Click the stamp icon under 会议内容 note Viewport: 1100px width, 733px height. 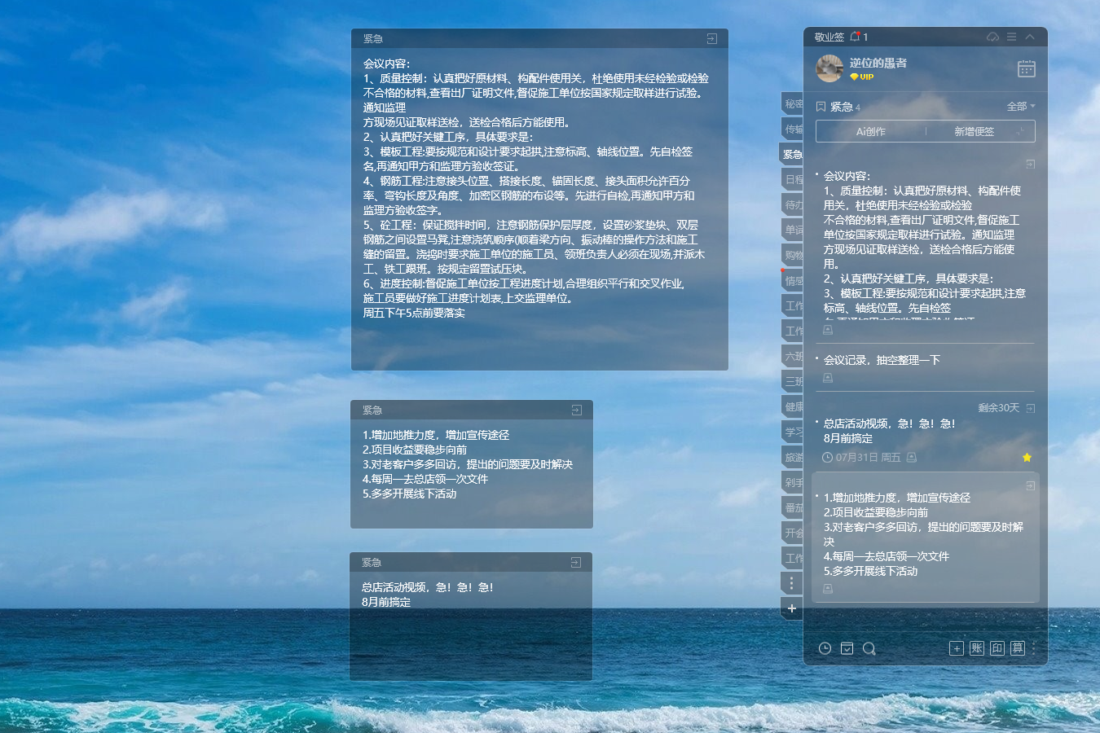828,331
